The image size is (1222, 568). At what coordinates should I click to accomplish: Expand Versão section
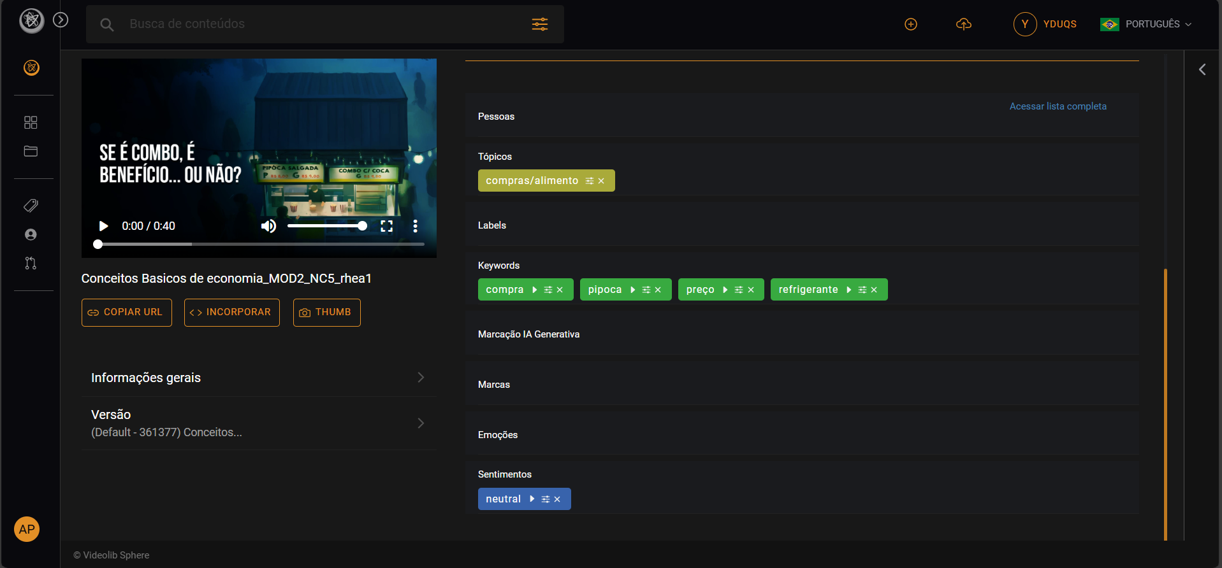258,423
